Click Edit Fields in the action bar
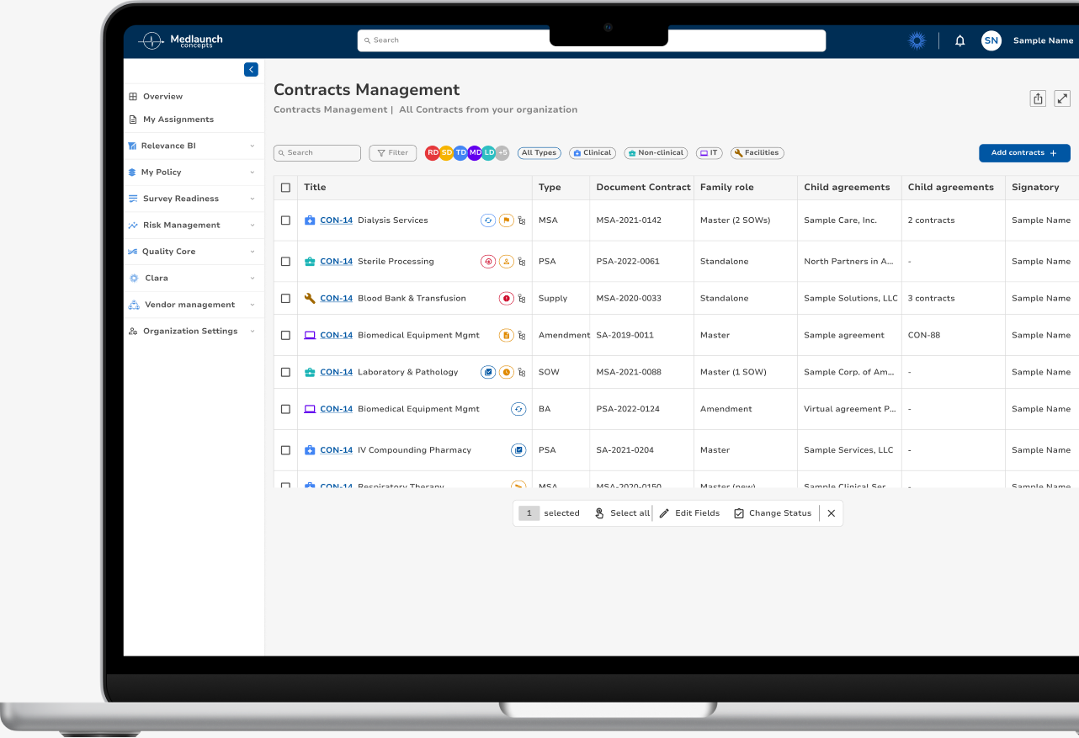Image resolution: width=1079 pixels, height=738 pixels. 689,513
